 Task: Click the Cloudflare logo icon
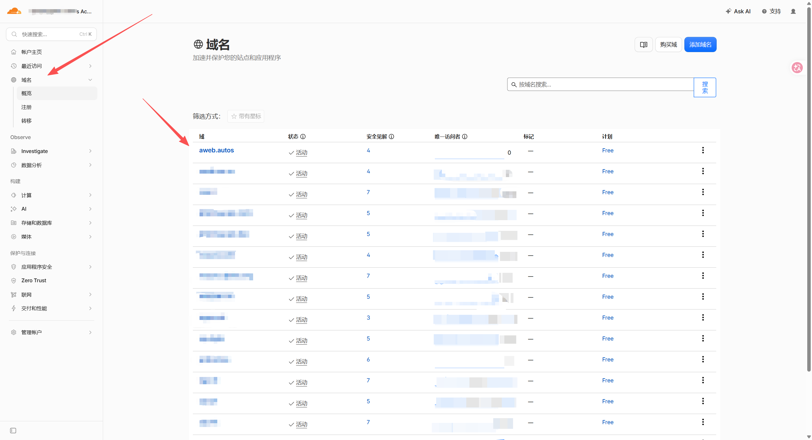pyautogui.click(x=14, y=11)
